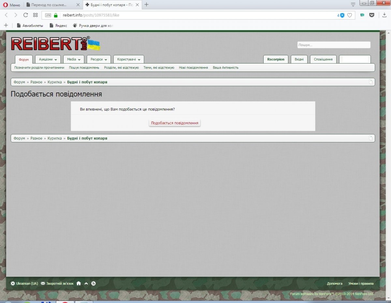Focus the Пошук search field
This screenshot has width=391, height=303.
(x=334, y=45)
